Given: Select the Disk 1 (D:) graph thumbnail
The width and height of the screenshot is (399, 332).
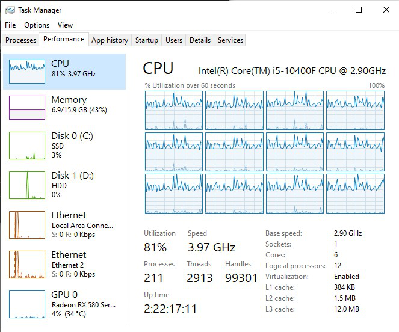Looking at the screenshot, I should pyautogui.click(x=27, y=186).
